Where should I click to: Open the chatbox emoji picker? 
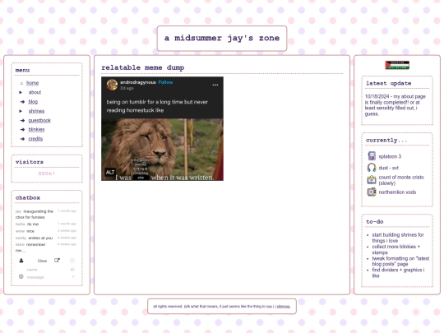tap(21, 276)
